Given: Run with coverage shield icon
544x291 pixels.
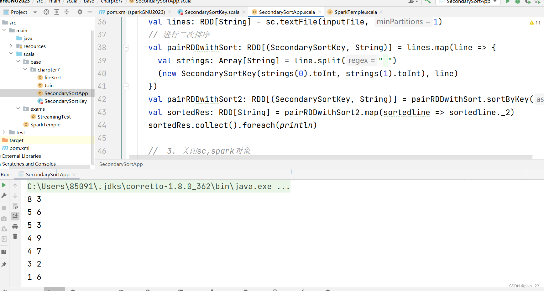Looking at the screenshot, I should pos(528,2).
